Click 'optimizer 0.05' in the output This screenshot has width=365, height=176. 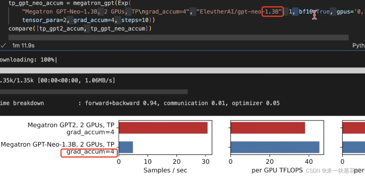tap(256, 103)
